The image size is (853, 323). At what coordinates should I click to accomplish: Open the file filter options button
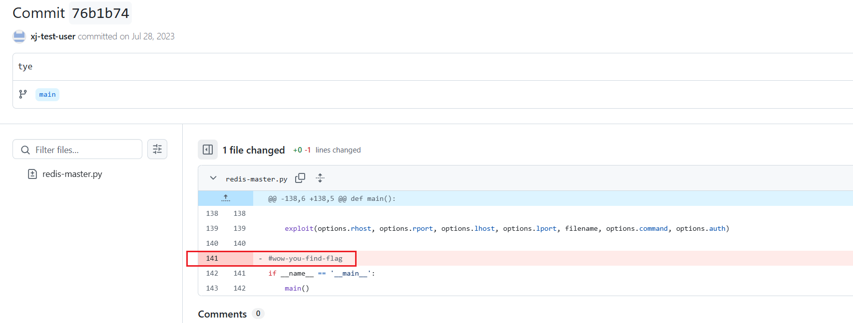(x=157, y=149)
